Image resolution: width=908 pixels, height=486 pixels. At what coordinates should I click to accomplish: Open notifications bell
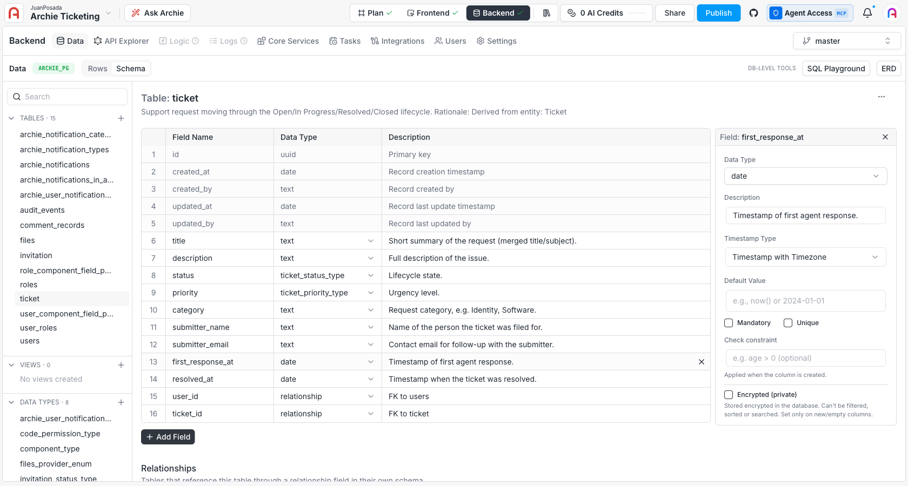click(867, 13)
